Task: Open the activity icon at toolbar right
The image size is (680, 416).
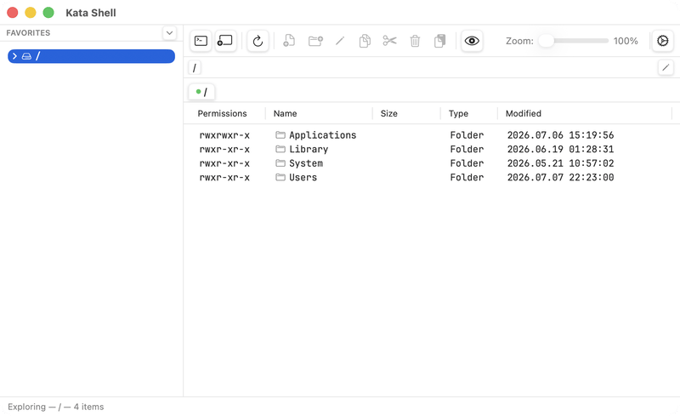Action: click(663, 41)
